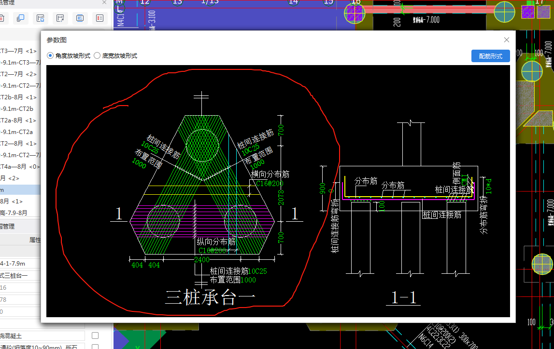The height and width of the screenshot is (349, 554).
Task: Select list row -9.1m-CT2a
Action: tap(20, 132)
